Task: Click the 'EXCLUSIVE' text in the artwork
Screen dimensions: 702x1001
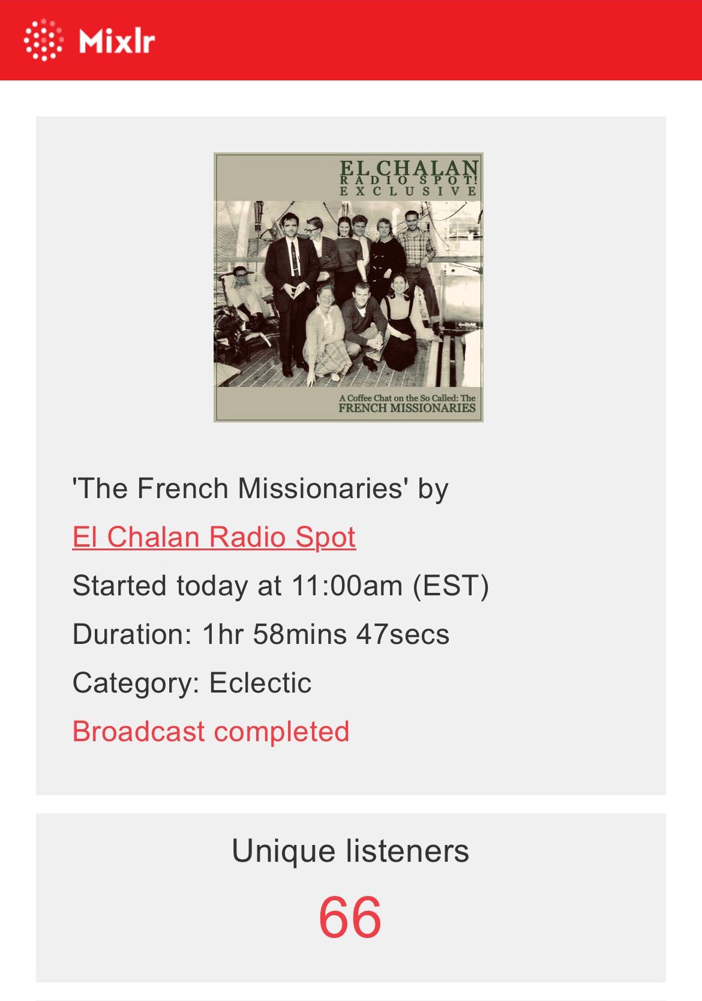Action: 409,191
